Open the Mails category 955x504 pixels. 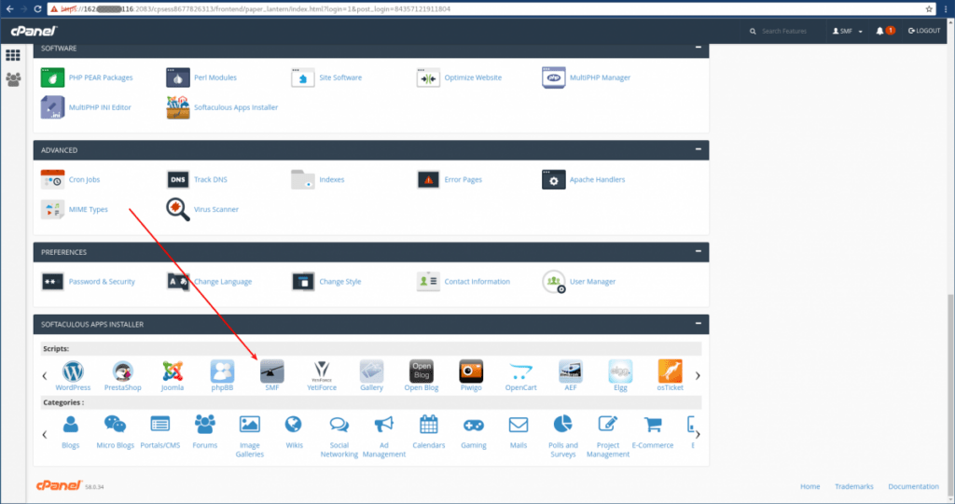[x=519, y=431]
